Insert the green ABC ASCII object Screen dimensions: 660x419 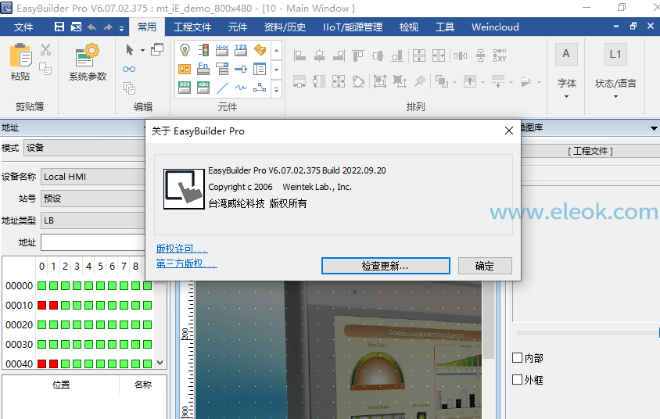click(x=203, y=88)
